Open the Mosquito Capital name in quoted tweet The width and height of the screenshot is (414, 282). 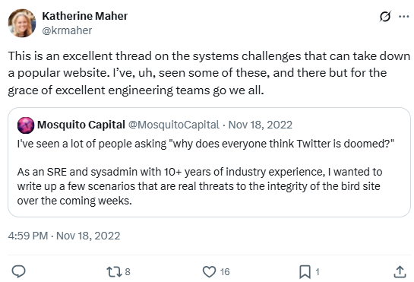(x=81, y=125)
